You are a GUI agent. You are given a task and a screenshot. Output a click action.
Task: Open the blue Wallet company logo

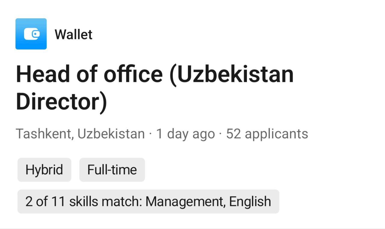click(x=31, y=34)
